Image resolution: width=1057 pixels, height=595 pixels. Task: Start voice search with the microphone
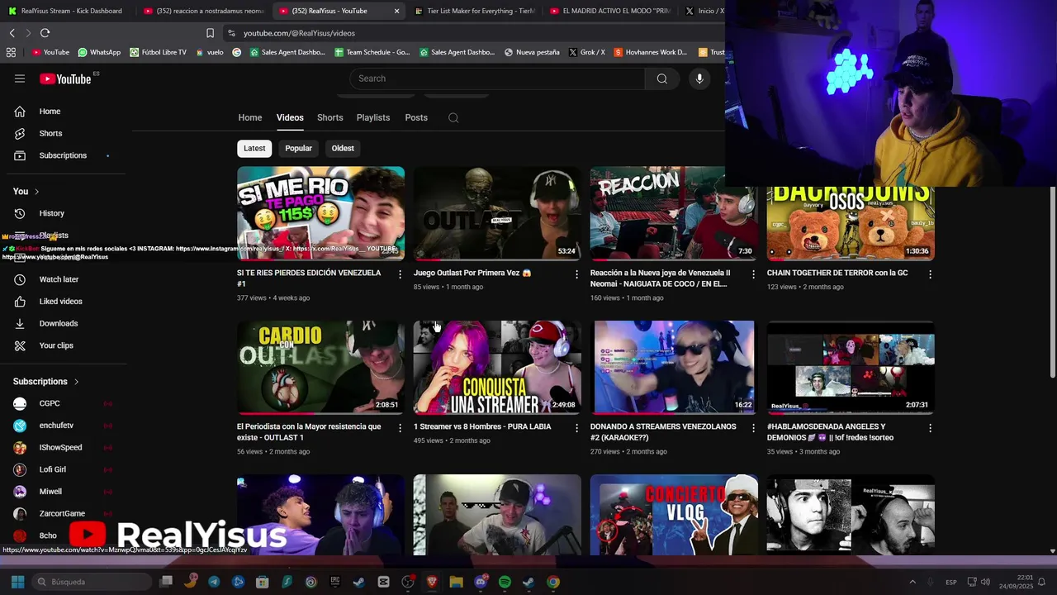[699, 79]
